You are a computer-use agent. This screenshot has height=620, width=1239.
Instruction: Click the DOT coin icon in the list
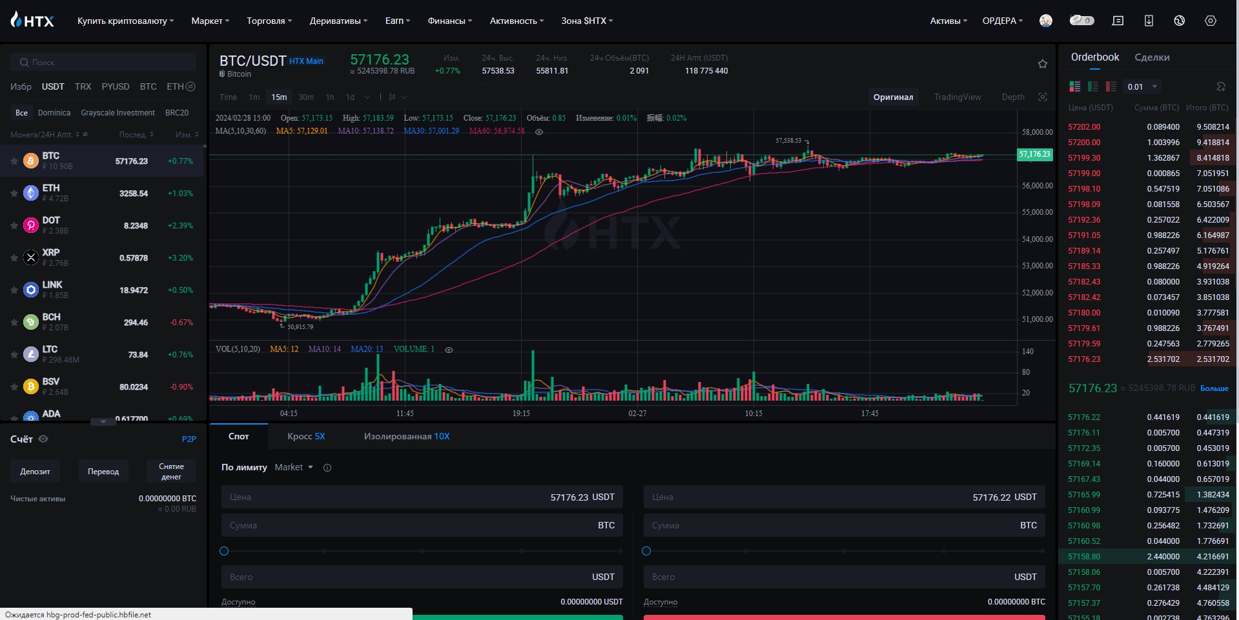pos(31,225)
